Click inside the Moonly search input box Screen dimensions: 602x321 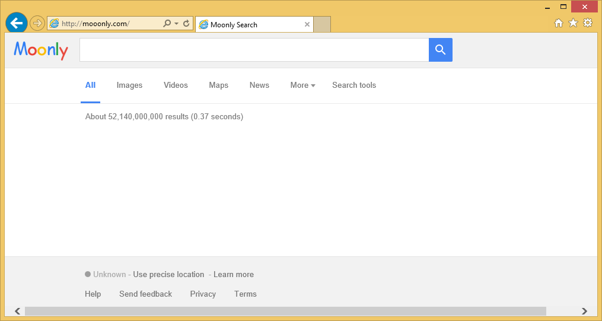pos(254,50)
